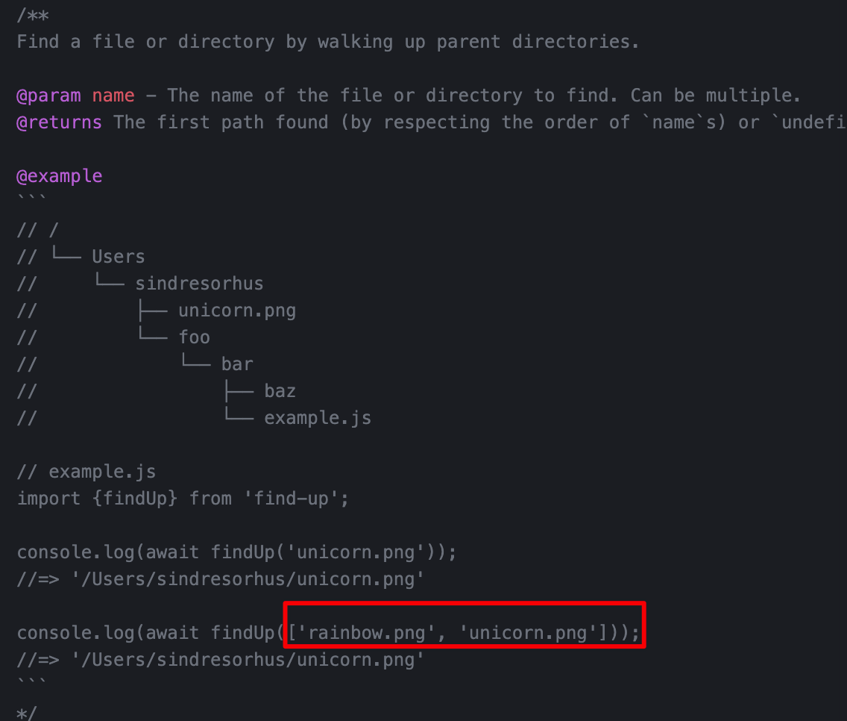Click the closing */ comment marker
847x721 pixels.
[27, 714]
